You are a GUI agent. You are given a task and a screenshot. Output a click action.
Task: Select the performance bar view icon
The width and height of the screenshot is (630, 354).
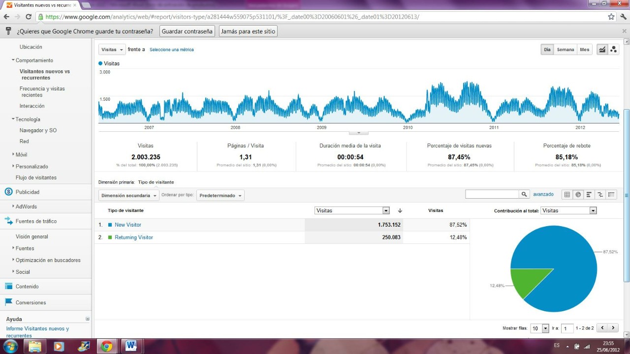[x=589, y=195]
